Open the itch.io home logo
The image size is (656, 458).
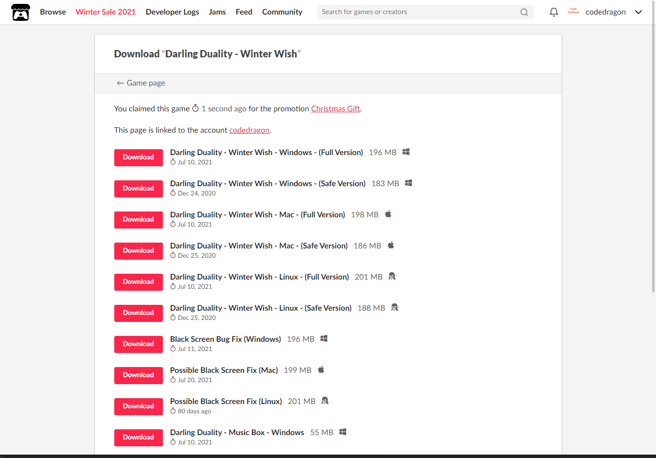click(20, 12)
